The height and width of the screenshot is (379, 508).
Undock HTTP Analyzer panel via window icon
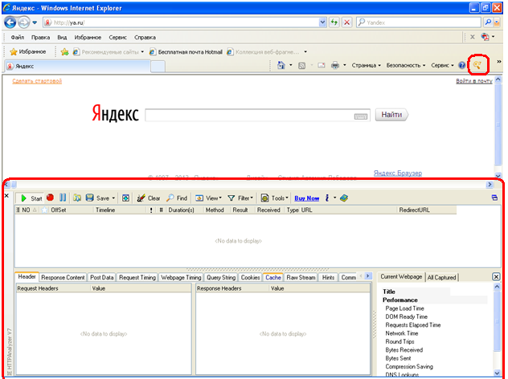point(494,198)
